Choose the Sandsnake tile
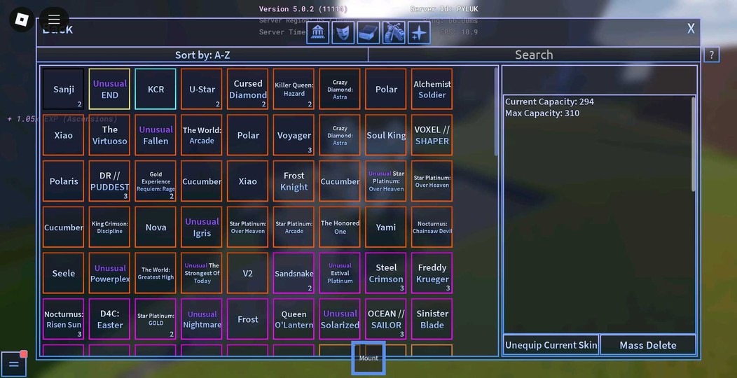 coord(294,273)
